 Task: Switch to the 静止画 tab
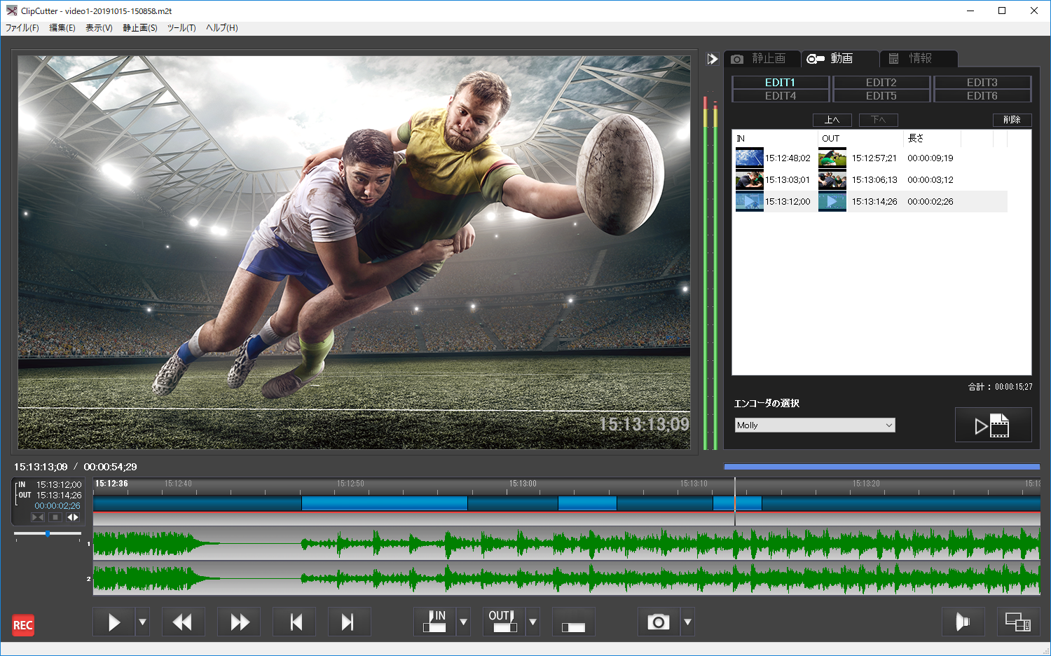pos(762,59)
